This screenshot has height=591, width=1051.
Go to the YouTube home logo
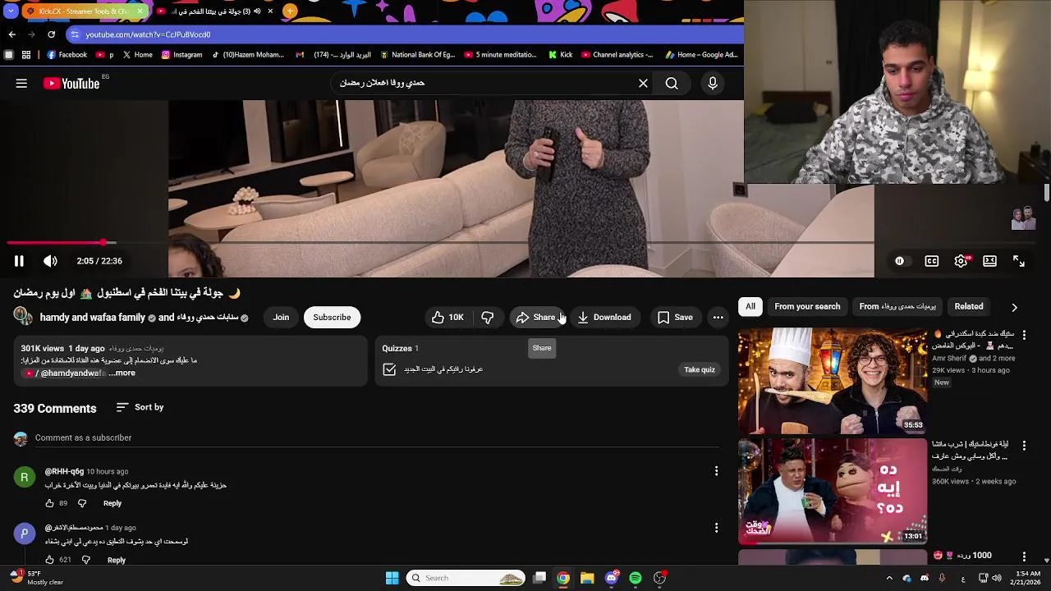point(71,83)
